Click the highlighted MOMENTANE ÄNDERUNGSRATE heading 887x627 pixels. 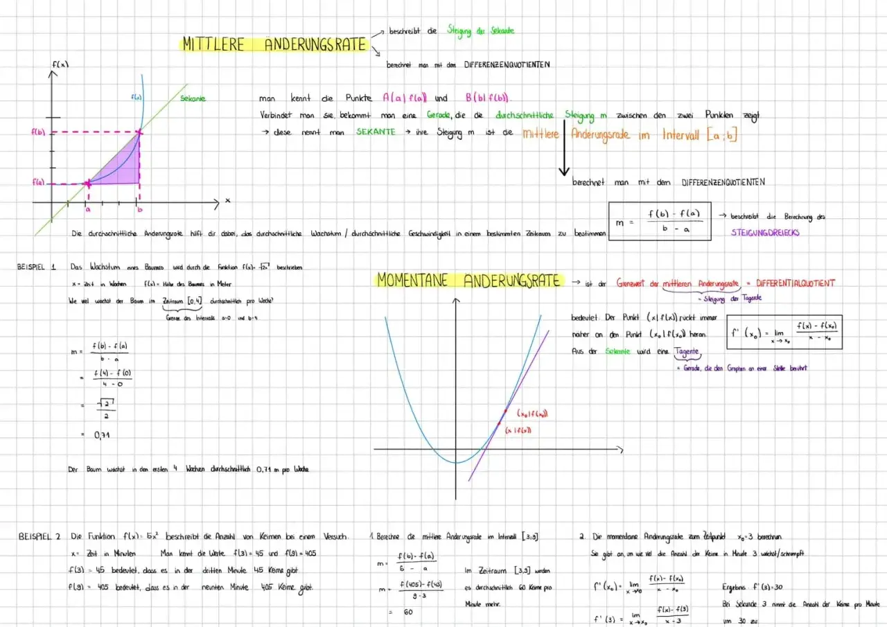pyautogui.click(x=468, y=281)
